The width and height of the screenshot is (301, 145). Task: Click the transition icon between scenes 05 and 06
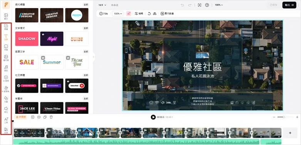pos(142,133)
